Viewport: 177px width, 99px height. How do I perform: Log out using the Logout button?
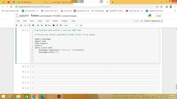point(158,16)
